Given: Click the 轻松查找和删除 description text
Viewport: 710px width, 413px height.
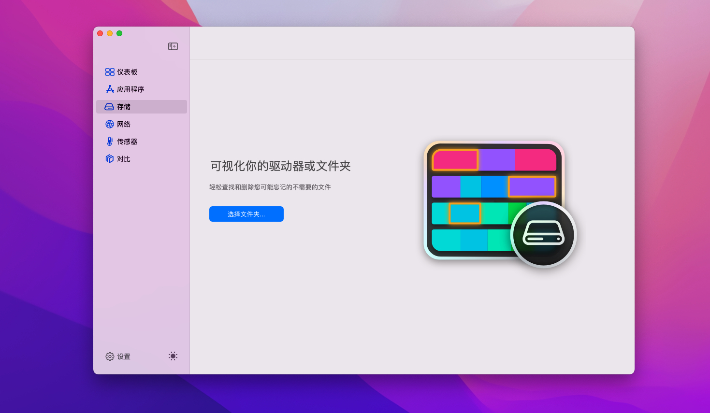Looking at the screenshot, I should coord(270,187).
